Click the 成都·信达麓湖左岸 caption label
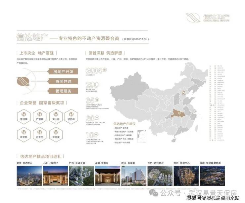 pos(210,163)
